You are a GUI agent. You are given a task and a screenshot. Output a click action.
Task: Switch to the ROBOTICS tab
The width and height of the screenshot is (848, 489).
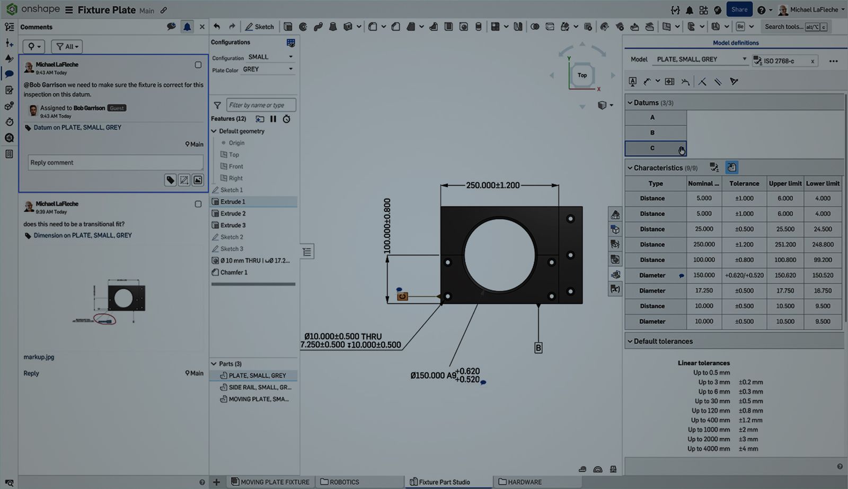tap(344, 482)
